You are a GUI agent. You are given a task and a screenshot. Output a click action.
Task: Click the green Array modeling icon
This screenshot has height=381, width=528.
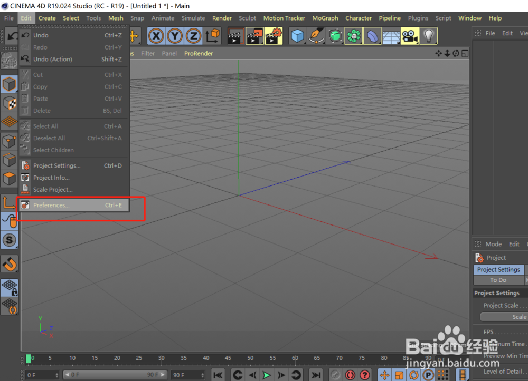(x=354, y=36)
